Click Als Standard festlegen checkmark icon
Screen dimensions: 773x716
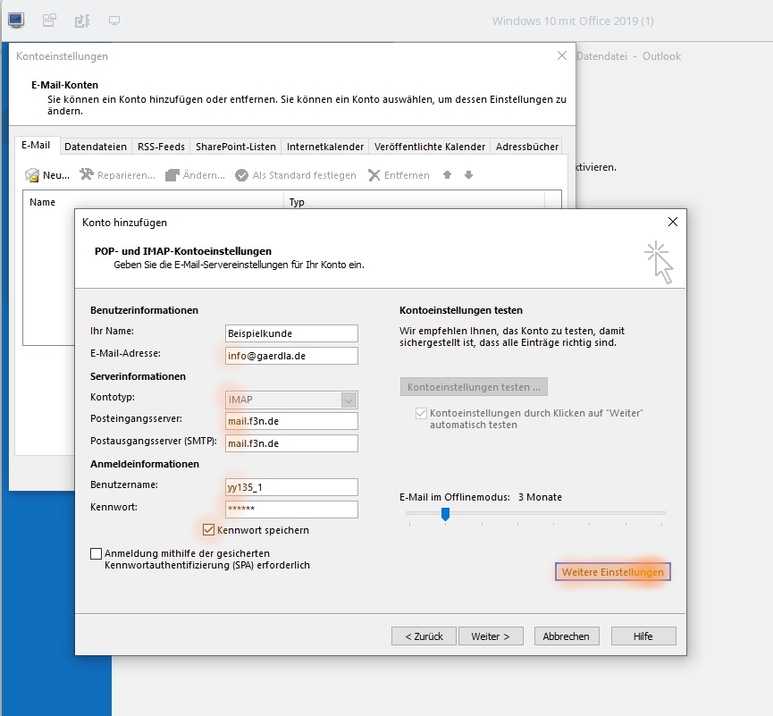point(241,175)
